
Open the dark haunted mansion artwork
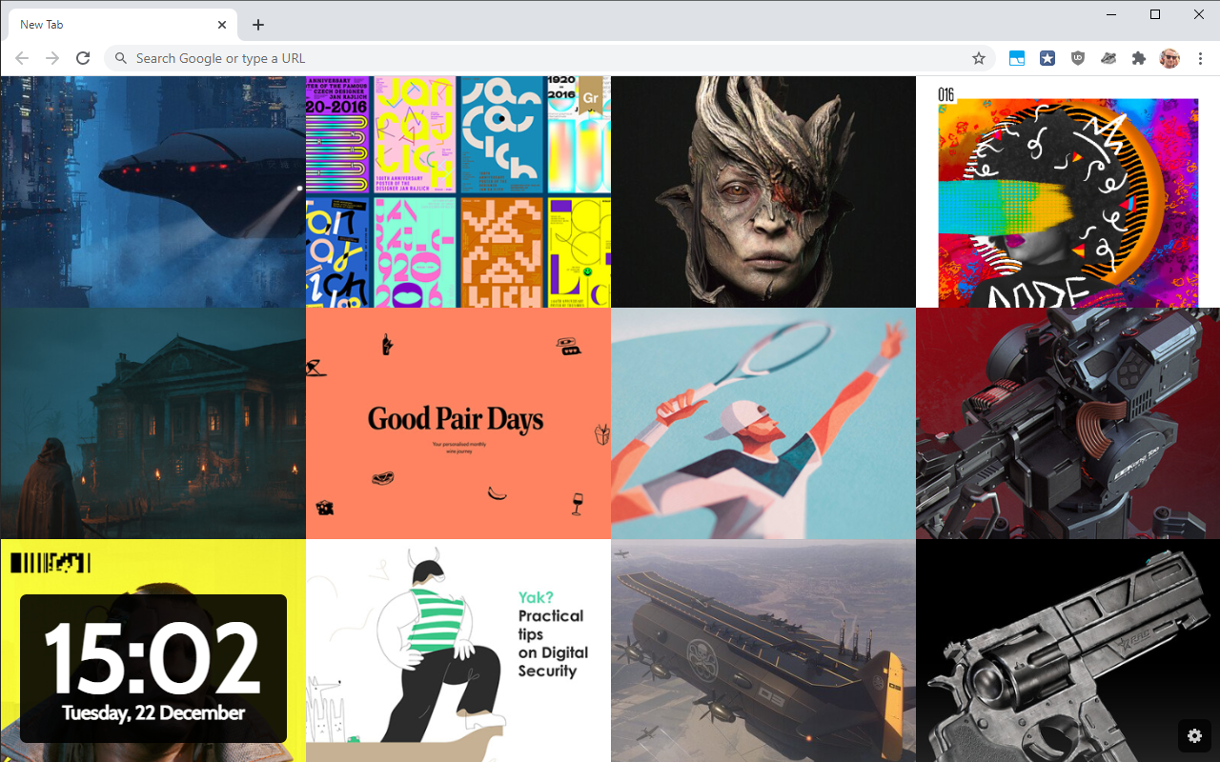[x=152, y=423]
